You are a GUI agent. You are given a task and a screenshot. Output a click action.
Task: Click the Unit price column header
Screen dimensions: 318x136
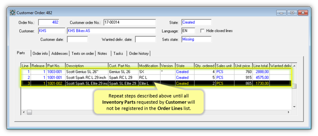243,66
